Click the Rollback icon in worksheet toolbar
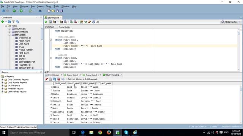This screenshot has height=136, width=243. point(76,22)
